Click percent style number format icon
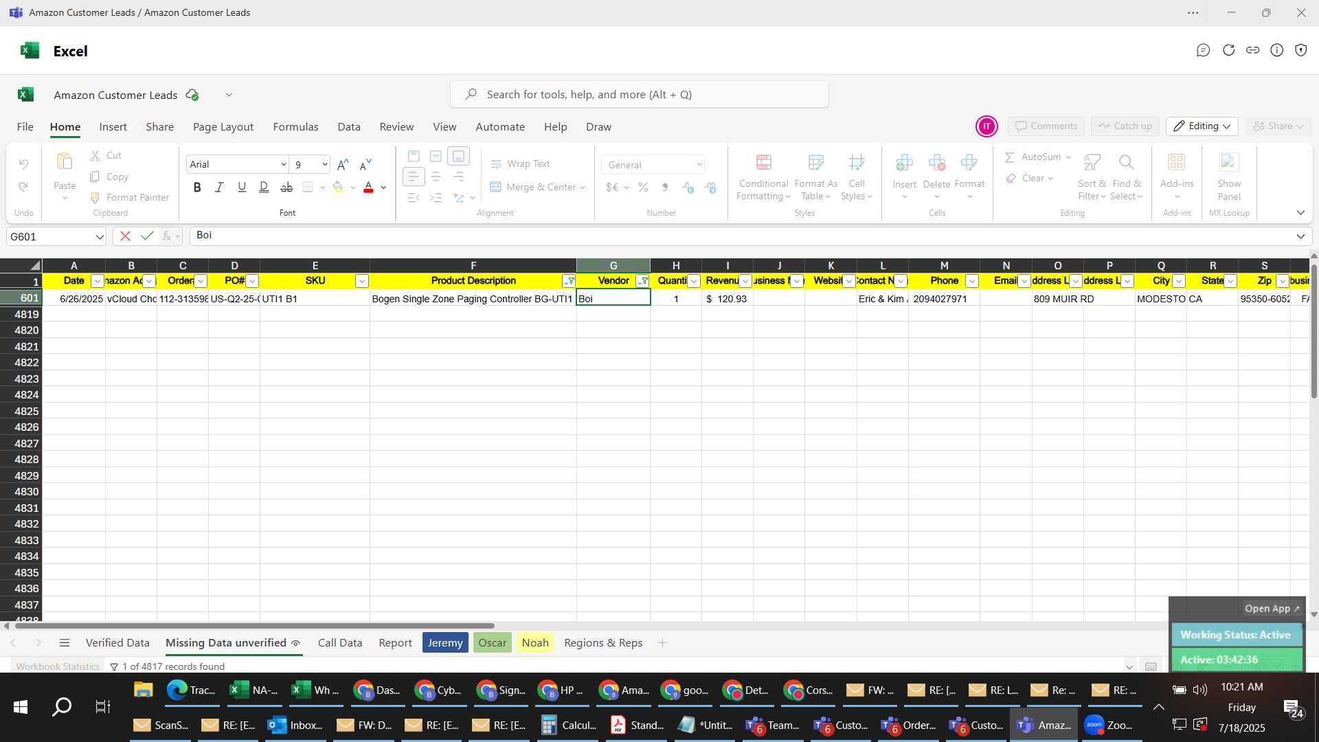This screenshot has width=1319, height=742. 643,187
